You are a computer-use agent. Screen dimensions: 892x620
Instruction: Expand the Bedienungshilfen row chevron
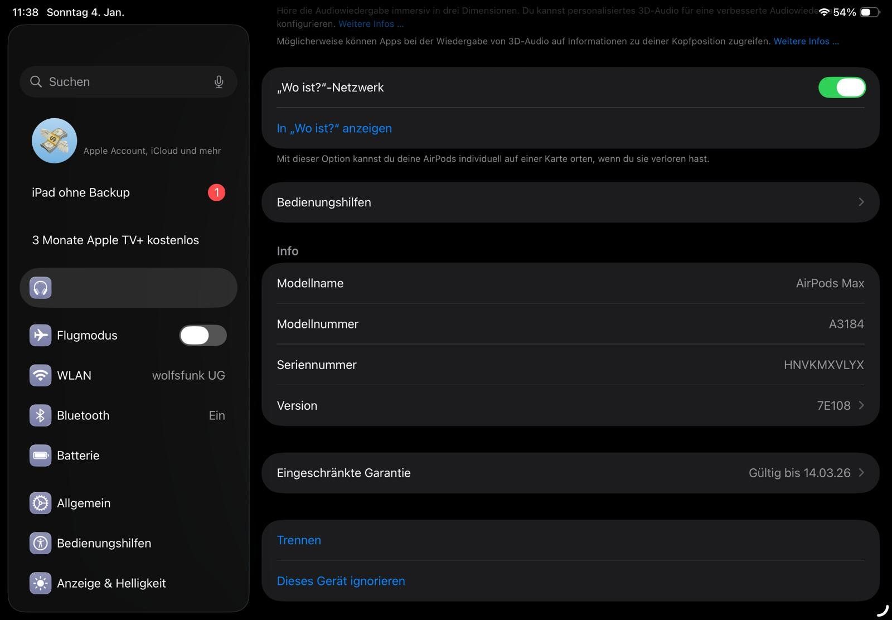(x=861, y=202)
